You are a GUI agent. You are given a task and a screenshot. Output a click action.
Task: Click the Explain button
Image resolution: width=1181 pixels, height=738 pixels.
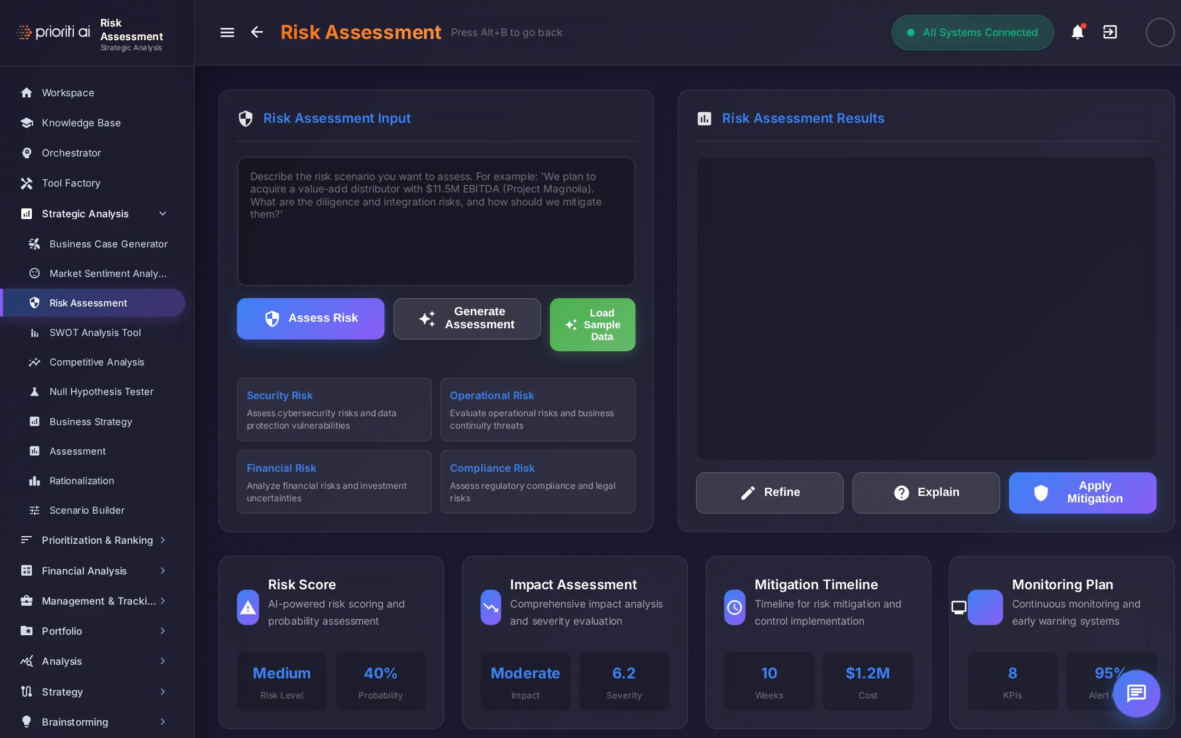926,492
